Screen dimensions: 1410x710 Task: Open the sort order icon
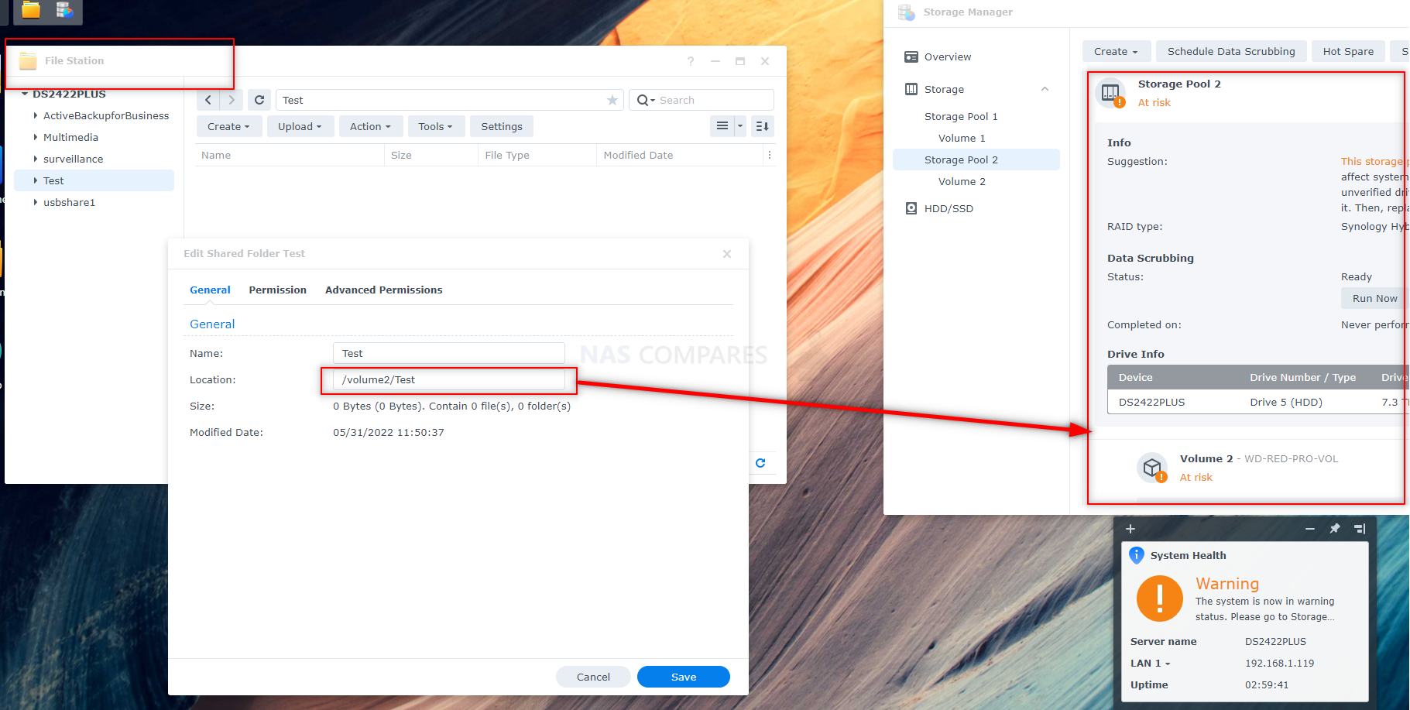coord(763,126)
